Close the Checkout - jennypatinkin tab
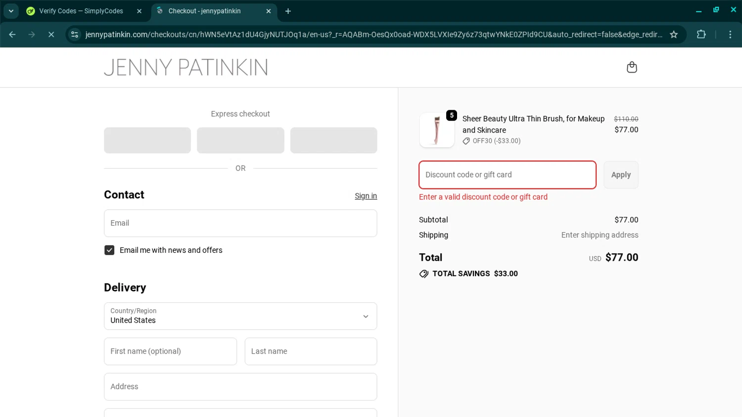 coord(269,11)
